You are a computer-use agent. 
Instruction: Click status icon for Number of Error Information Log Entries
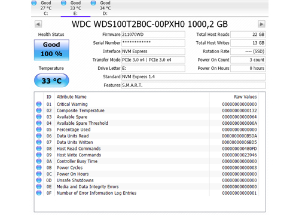click(39, 193)
